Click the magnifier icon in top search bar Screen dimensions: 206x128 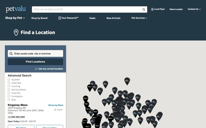click(x=144, y=9)
